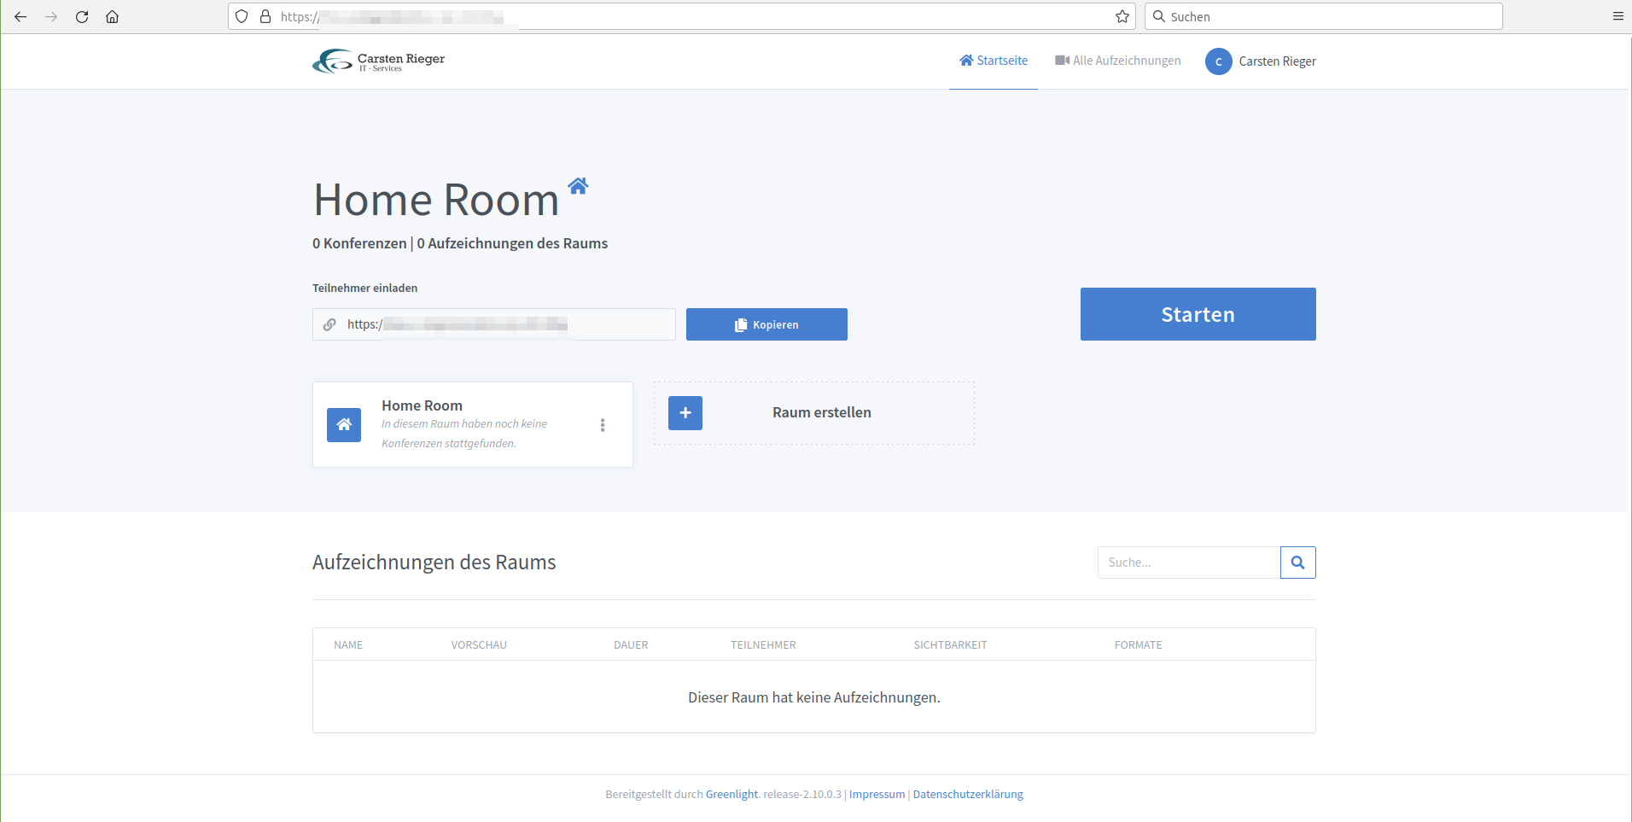Open the Startseite tab
1632x822 pixels.
pos(994,61)
